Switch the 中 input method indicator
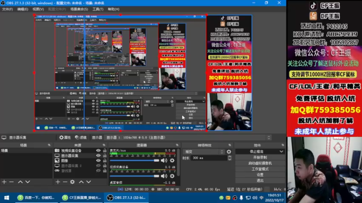The width and height of the screenshot is (362, 203). click(x=262, y=198)
